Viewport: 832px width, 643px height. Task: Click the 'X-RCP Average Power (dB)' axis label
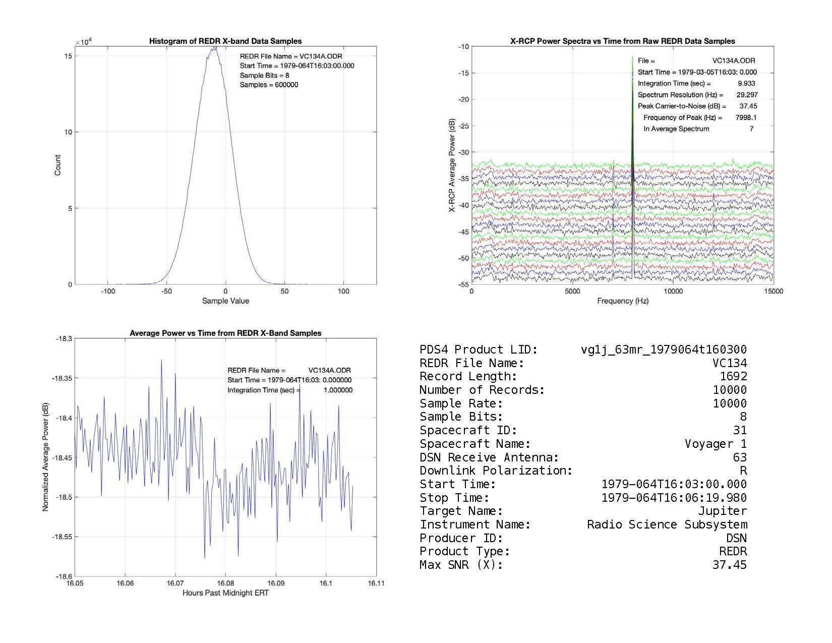(452, 165)
